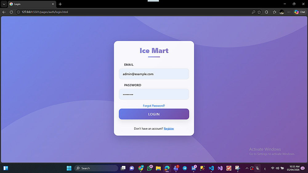The height and width of the screenshot is (173, 308).
Task: Switch to Microsoft Edge on taskbar
Action: [x=167, y=168]
